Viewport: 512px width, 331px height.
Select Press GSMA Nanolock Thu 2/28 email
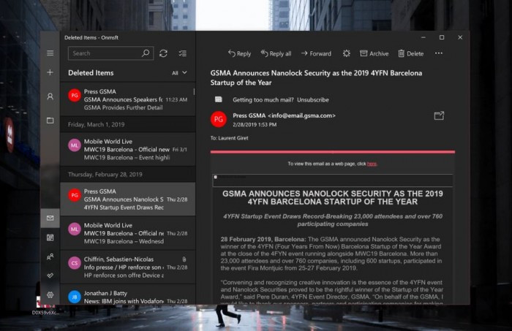click(x=128, y=199)
